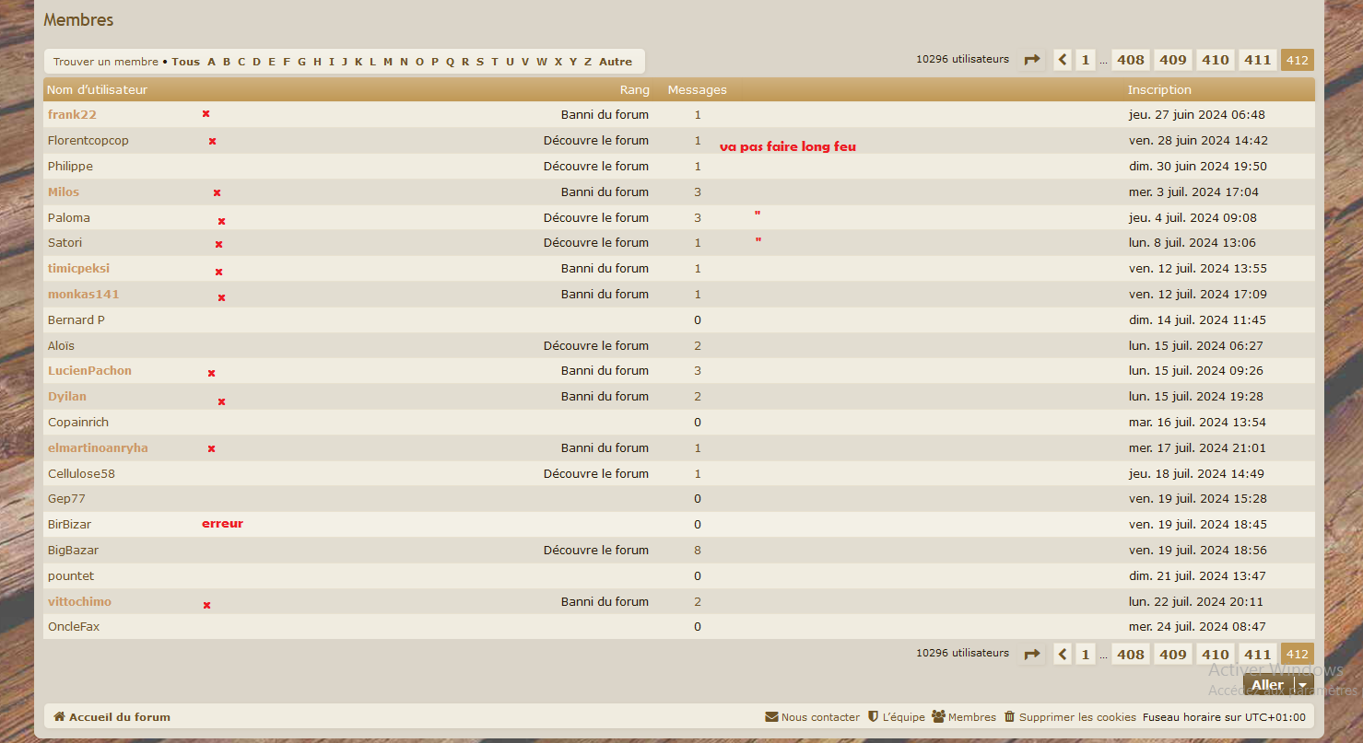Expand the dropdown arrow beside Aller
Image resolution: width=1363 pixels, height=743 pixels.
[1302, 685]
